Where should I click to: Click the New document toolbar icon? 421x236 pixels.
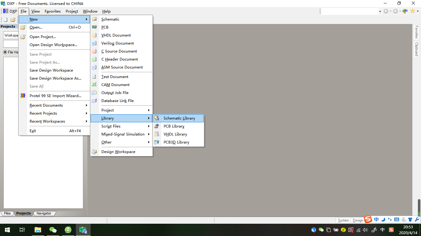pos(6,20)
